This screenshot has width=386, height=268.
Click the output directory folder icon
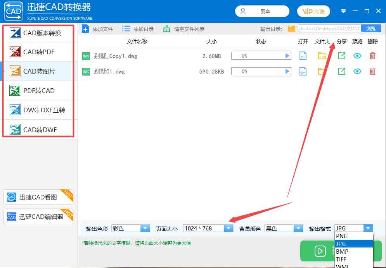291,29
